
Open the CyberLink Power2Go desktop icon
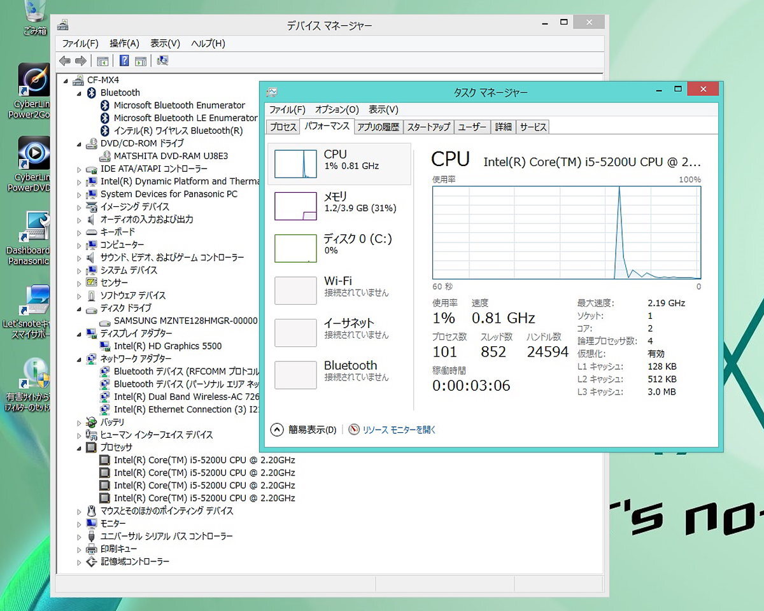click(x=33, y=91)
